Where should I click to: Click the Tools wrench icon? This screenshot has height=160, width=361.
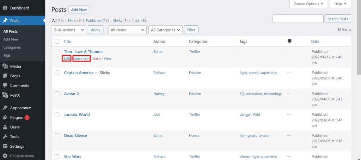tap(5, 136)
